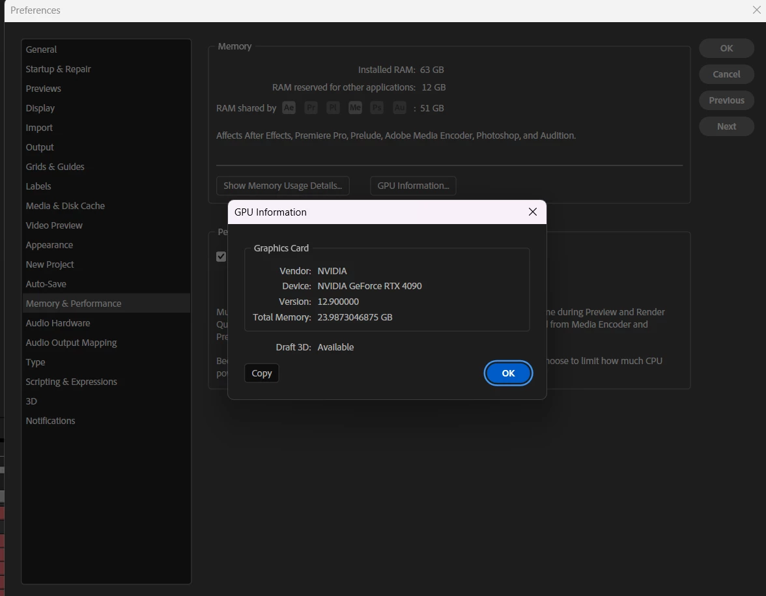Image resolution: width=766 pixels, height=596 pixels.
Task: Click Show Memory Usage Details button
Action: (283, 186)
